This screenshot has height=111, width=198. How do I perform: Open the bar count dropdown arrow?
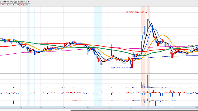pyautogui.click(x=1, y=2)
